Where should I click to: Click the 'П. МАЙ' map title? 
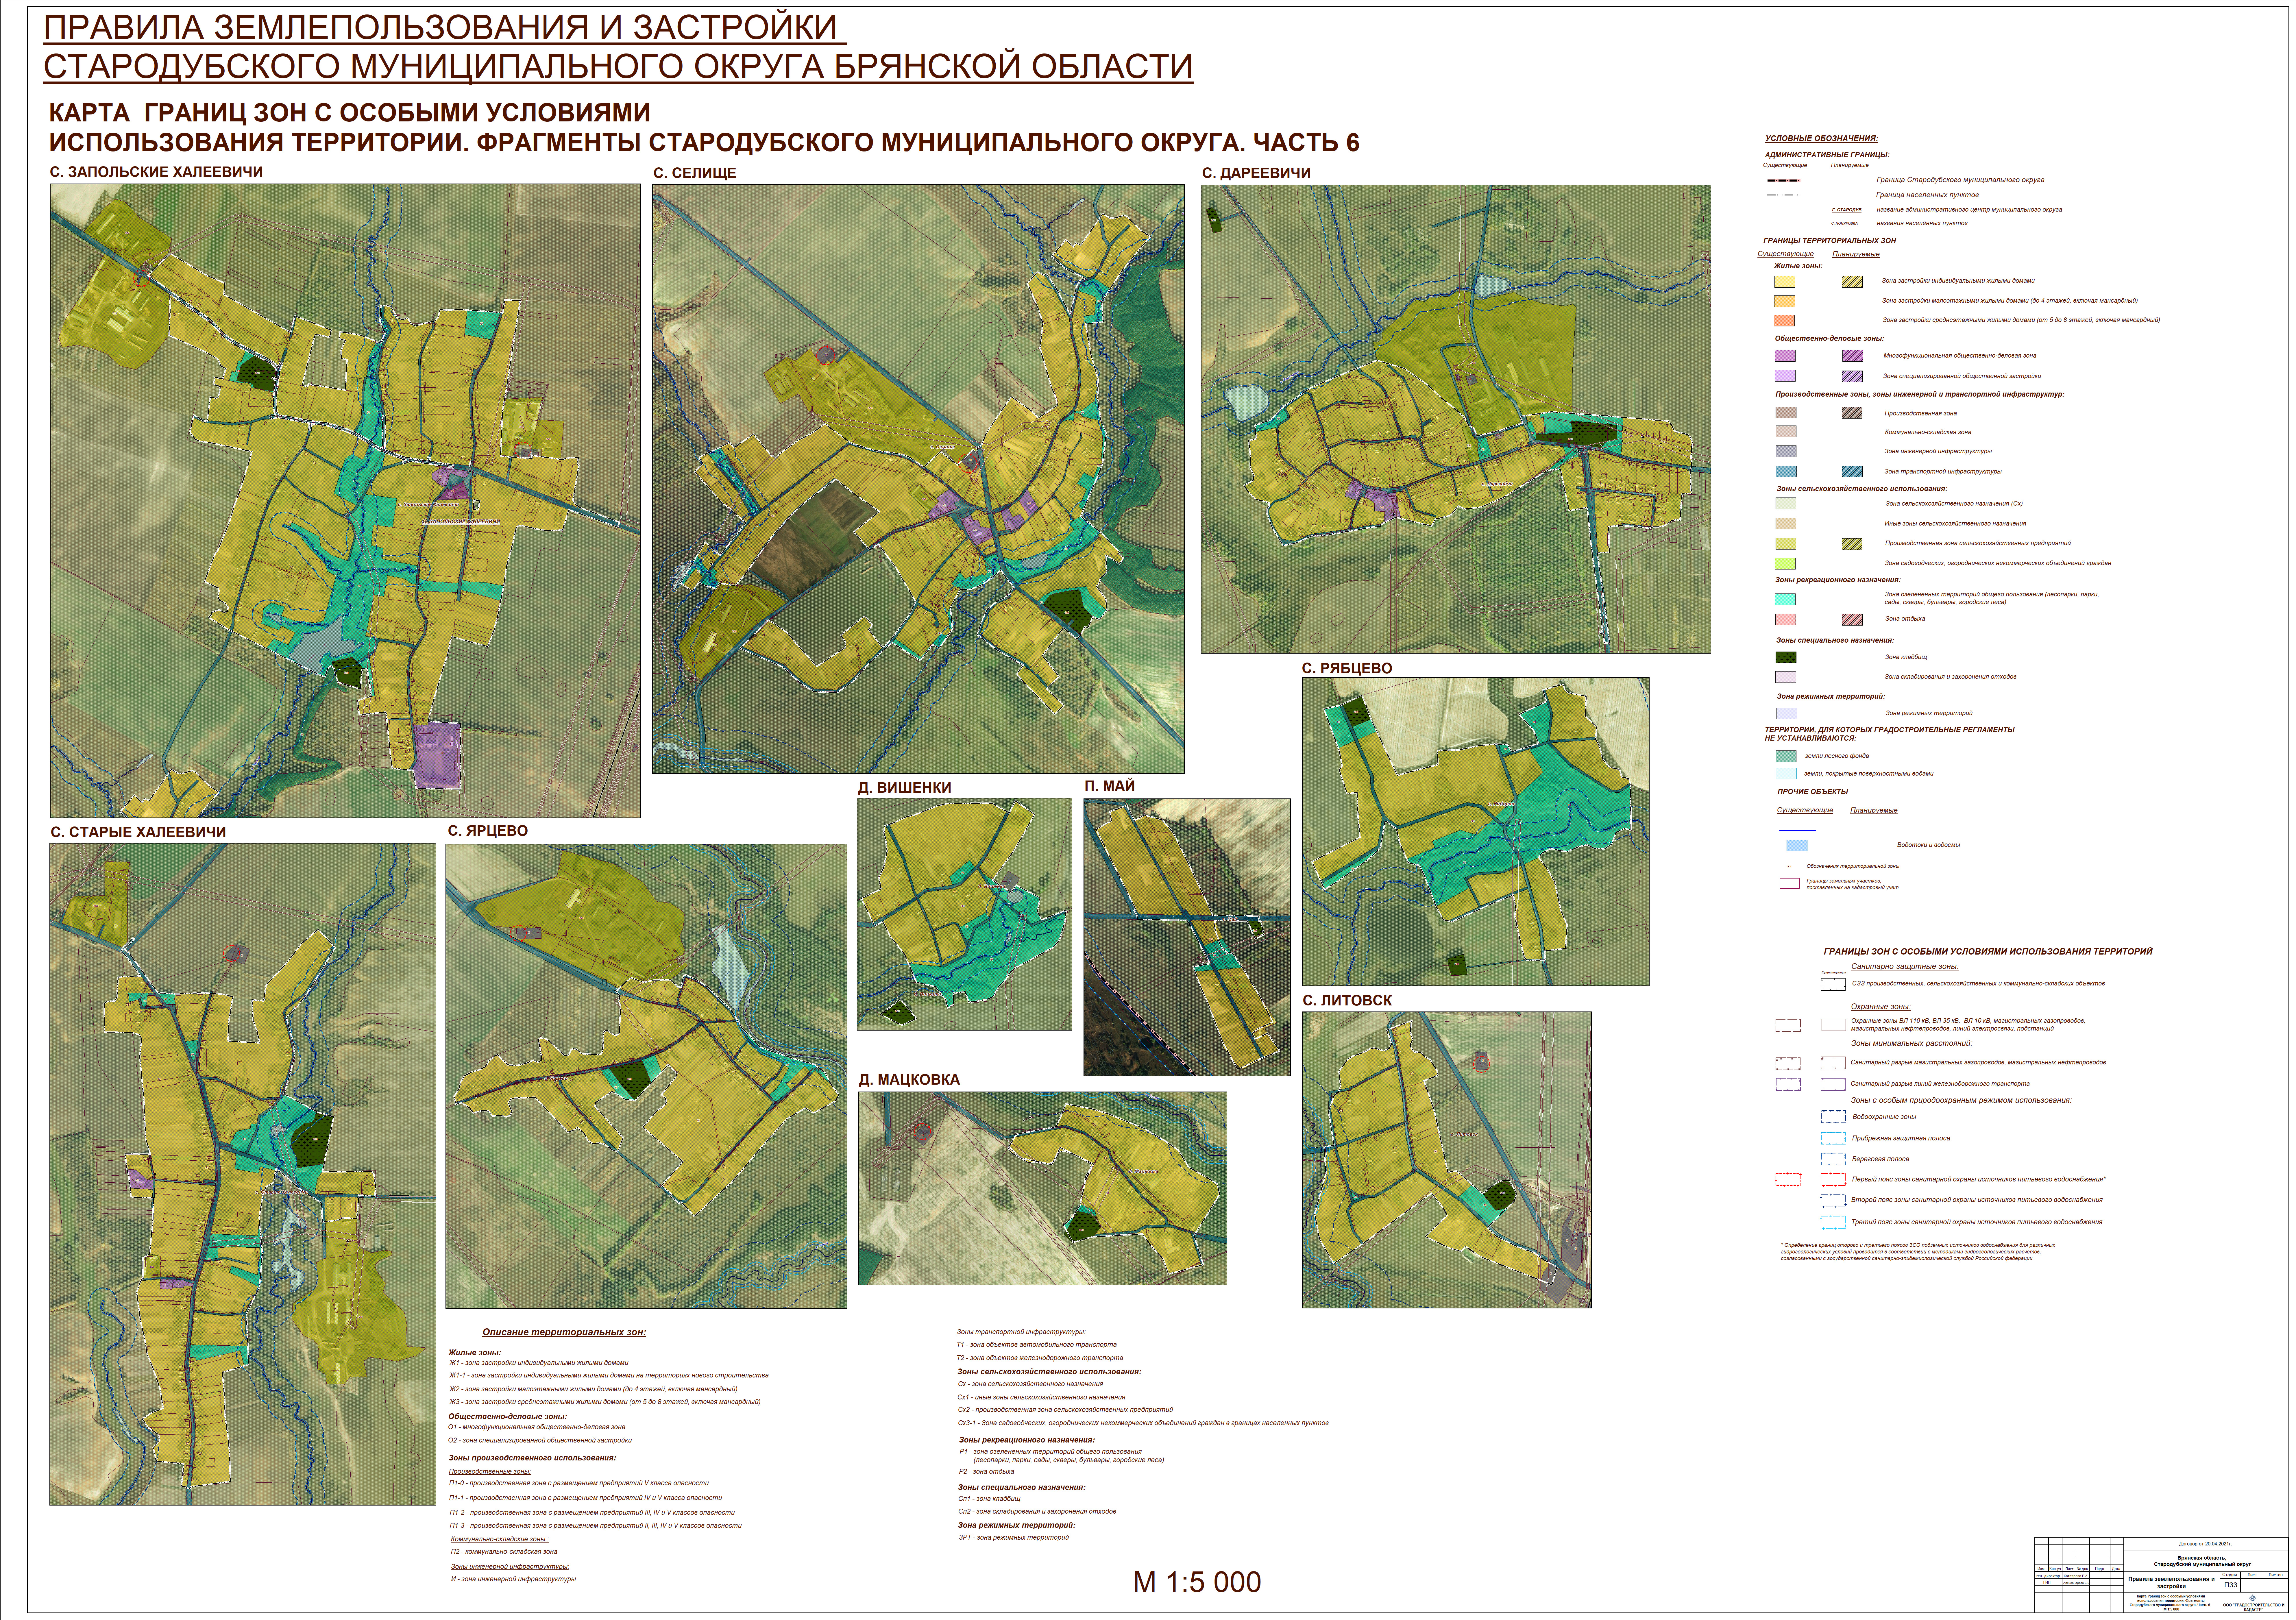click(1110, 786)
